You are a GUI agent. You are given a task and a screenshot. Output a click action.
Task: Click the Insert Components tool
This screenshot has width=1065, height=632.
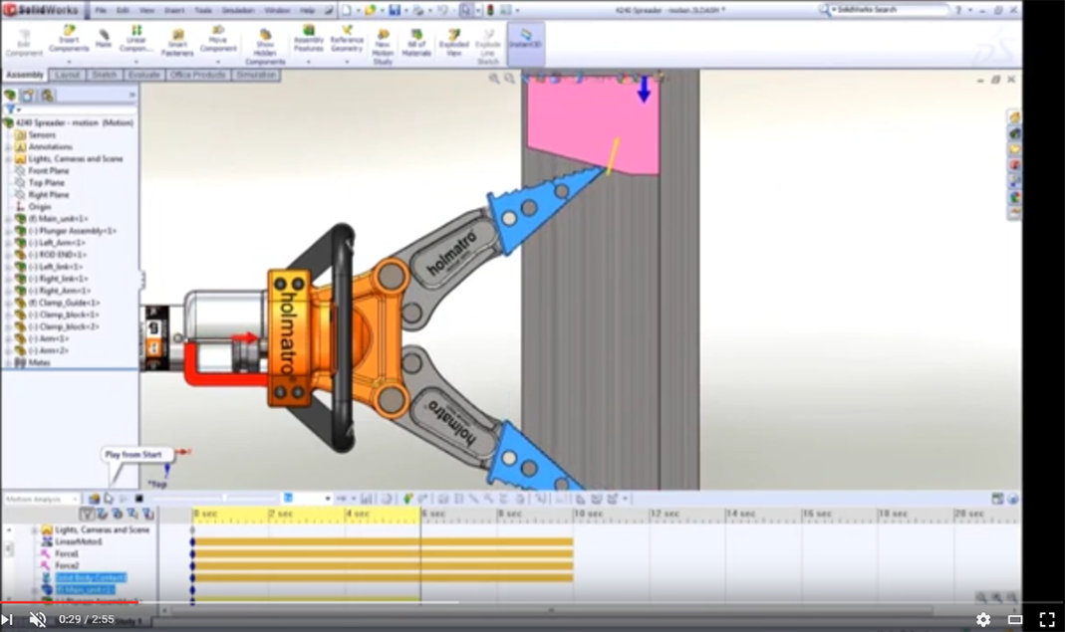pyautogui.click(x=69, y=40)
